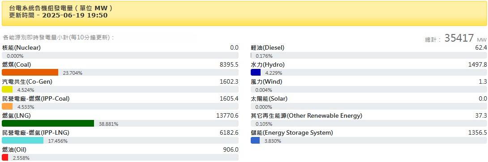Image resolution: width=488 pixels, height=162 pixels.
Task: Click the light orange IPP-Coal bar segment
Action: tap(7, 107)
